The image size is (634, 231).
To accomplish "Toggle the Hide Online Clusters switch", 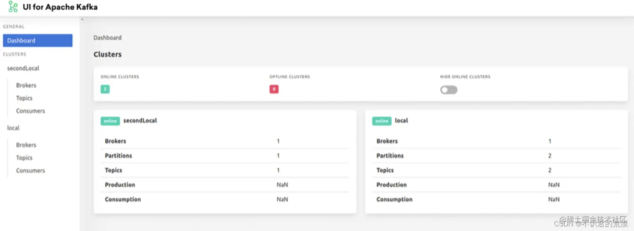I will point(449,90).
